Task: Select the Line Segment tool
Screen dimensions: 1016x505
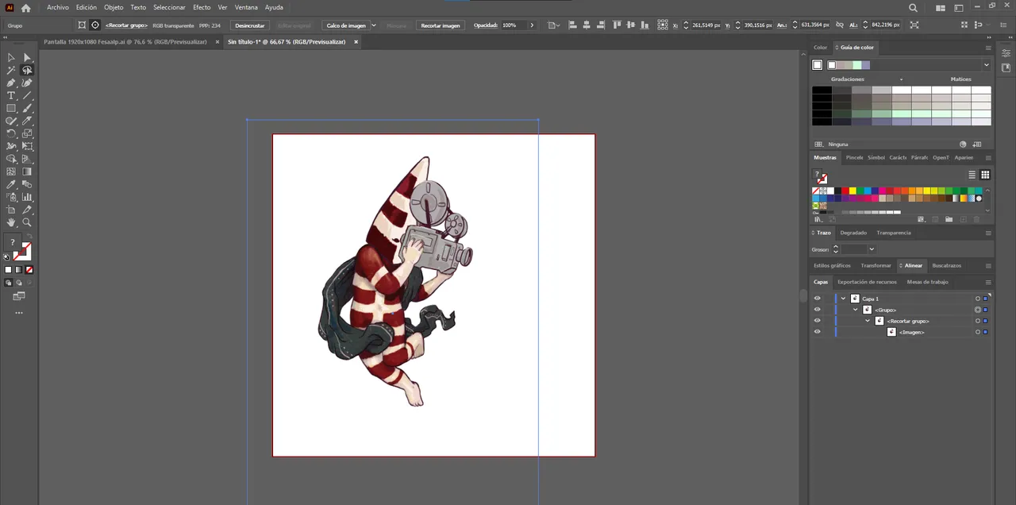Action: point(27,95)
